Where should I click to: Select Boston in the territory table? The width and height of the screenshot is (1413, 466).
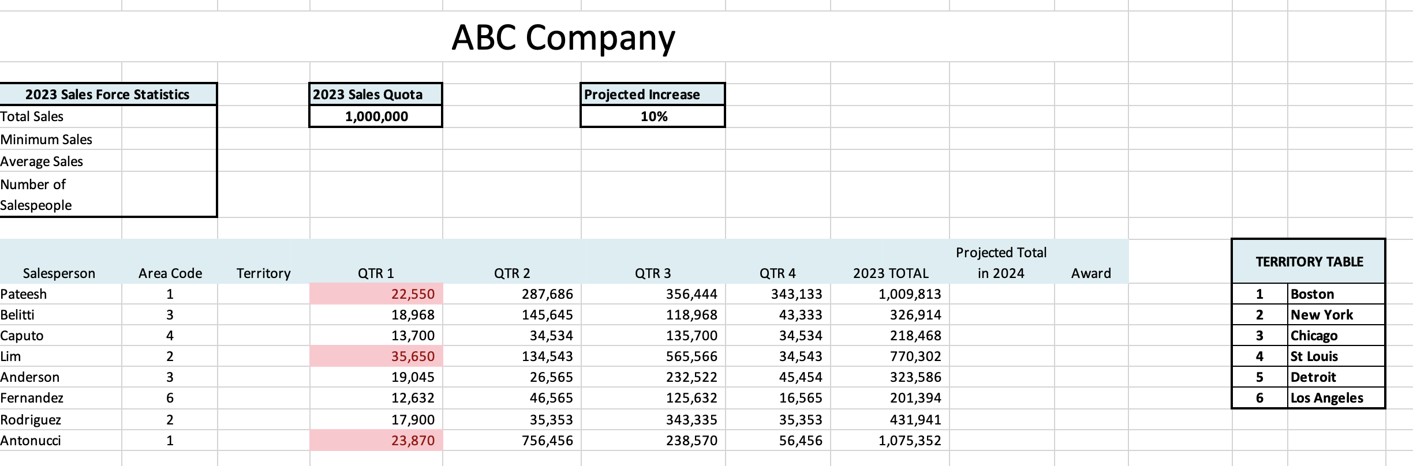point(1336,294)
